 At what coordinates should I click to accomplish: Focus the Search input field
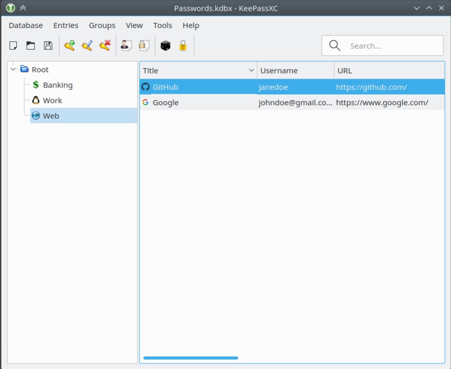pyautogui.click(x=386, y=46)
